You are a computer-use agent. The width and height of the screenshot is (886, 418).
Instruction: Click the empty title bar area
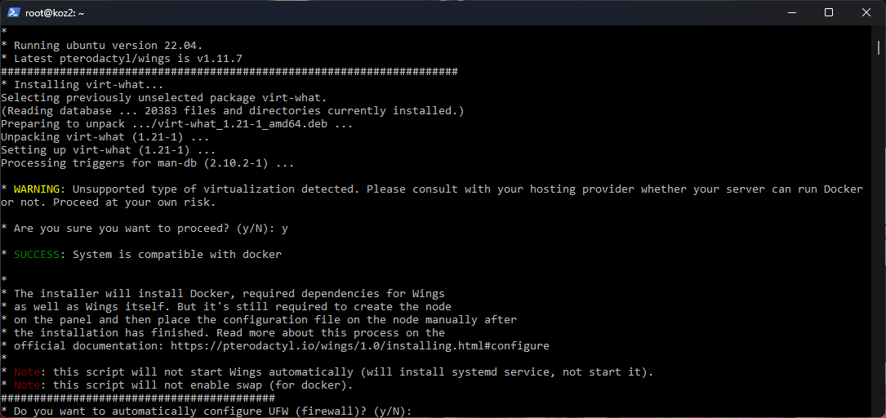pyautogui.click(x=408, y=12)
